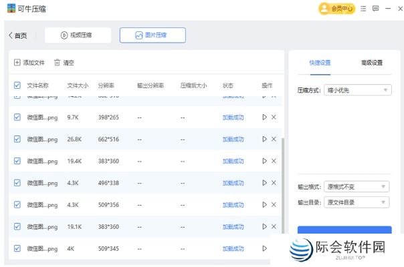Screen dimensions: 404x267
Task: Open the feedback message icon in title bar
Action: click(375, 9)
